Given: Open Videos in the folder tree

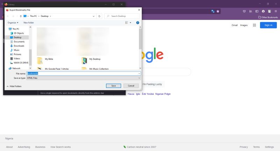Looking at the screenshot, I should click(17, 58).
